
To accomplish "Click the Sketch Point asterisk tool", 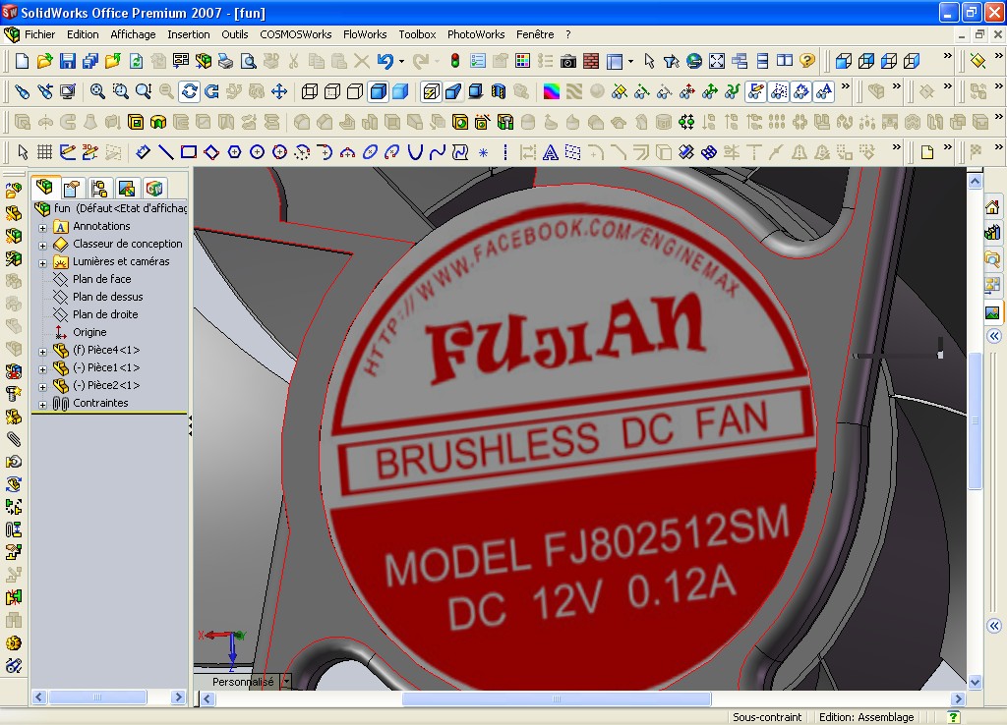I will pyautogui.click(x=483, y=152).
